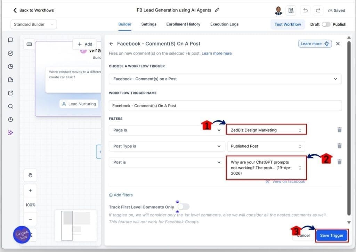Toggle Track First Level Comments Only

coord(184,206)
